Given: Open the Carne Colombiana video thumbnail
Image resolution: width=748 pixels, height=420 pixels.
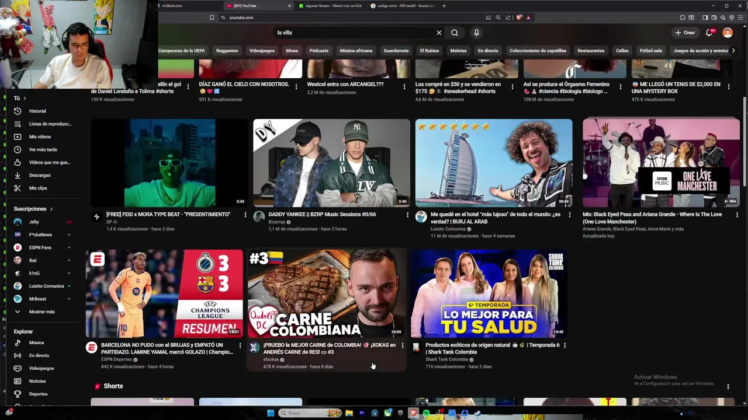Looking at the screenshot, I should tap(326, 293).
